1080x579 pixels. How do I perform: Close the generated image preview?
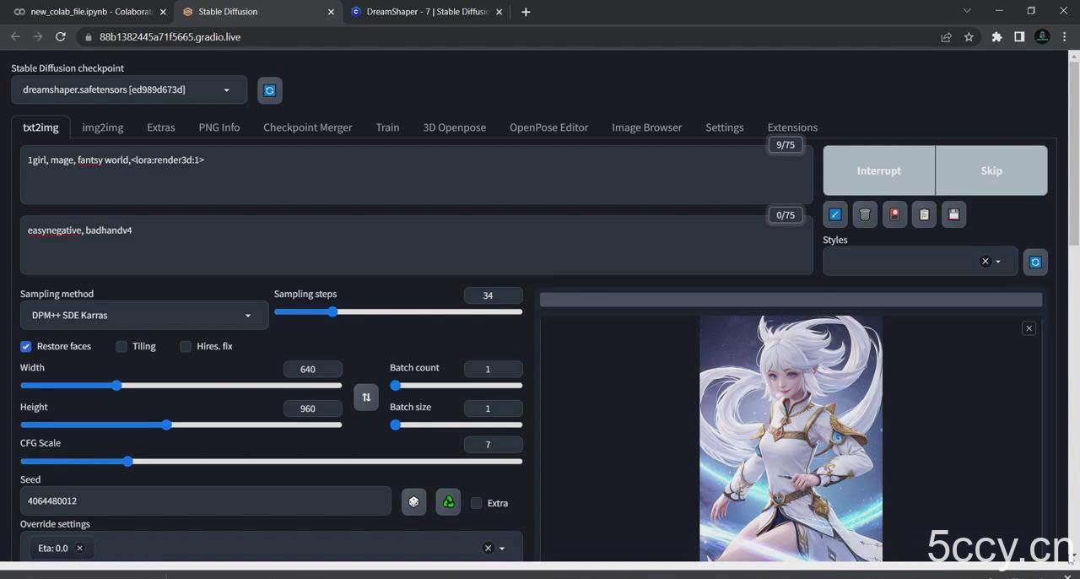(x=1029, y=328)
